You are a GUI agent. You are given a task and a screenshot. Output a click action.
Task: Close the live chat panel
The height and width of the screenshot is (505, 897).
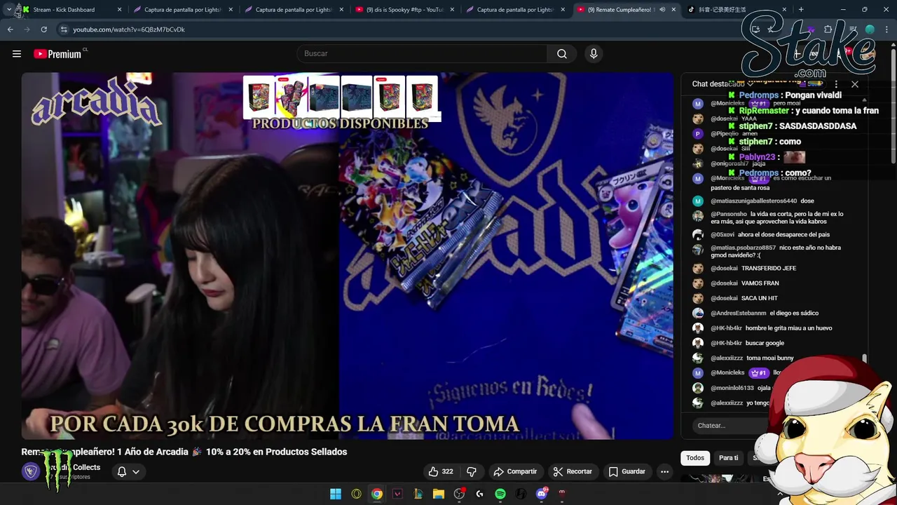tap(855, 84)
